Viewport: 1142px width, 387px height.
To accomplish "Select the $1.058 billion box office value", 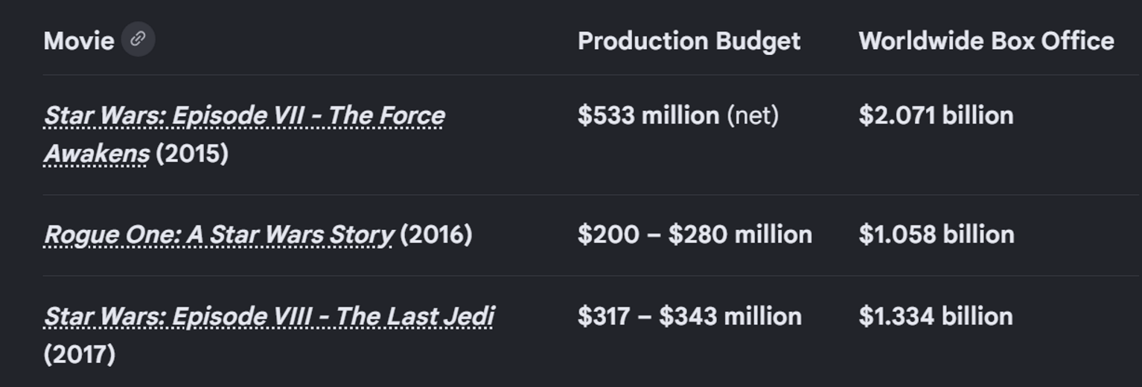I will tap(937, 234).
